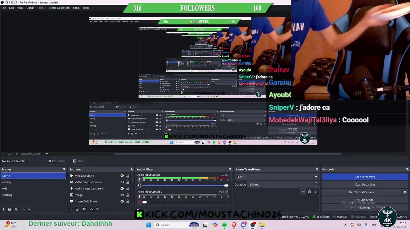The image size is (410, 230).
Task: Toggle lock on Video Capture Device
Action: [127, 182]
